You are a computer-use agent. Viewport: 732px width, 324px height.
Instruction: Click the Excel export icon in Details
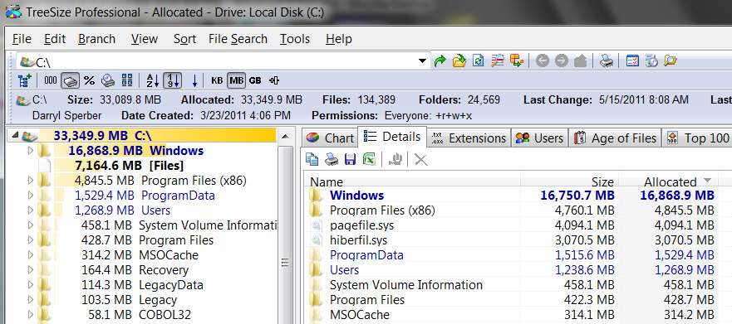[369, 159]
